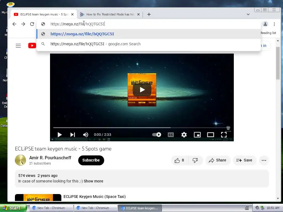Select the google.com Search suggestion

coord(149,44)
